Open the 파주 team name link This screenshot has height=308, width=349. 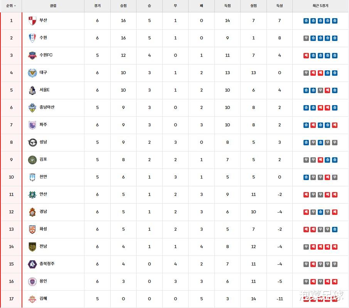coord(43,124)
